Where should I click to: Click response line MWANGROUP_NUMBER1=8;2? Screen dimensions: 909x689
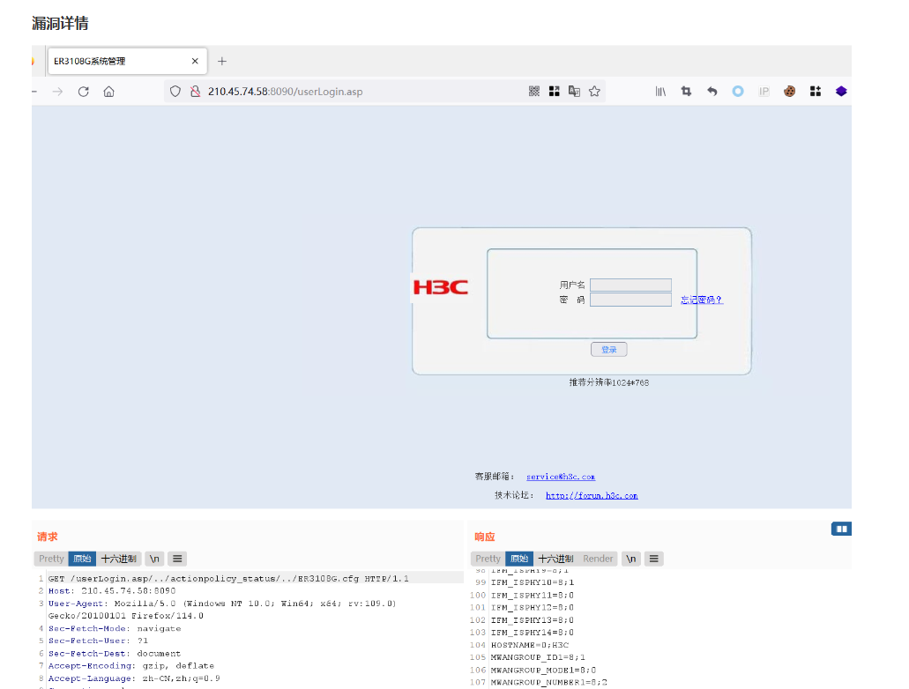pyautogui.click(x=549, y=682)
